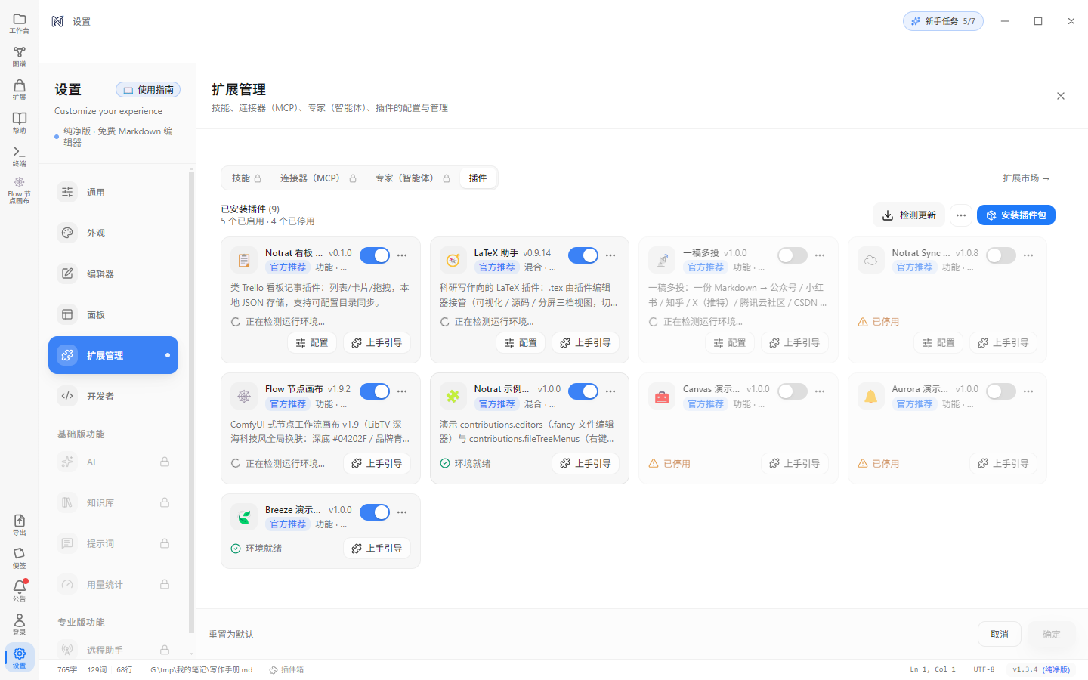Screen dimensions: 1088x680
Task: Open the 终端 terminal icon
Action: [x=20, y=156]
